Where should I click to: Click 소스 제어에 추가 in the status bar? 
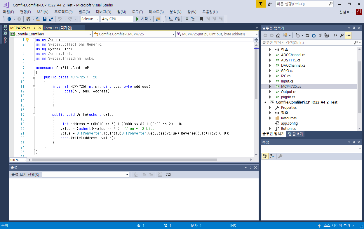(x=337, y=226)
